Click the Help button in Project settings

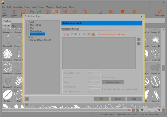[x=134, y=99]
